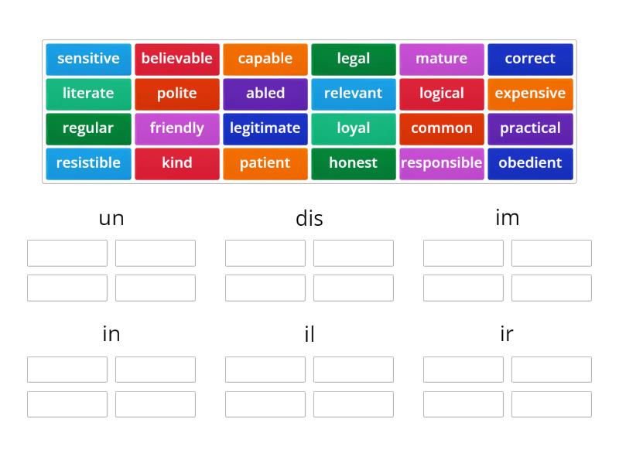Select the green 'legal' tile

(x=353, y=59)
